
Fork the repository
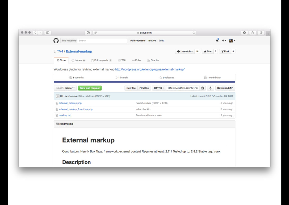225,51
